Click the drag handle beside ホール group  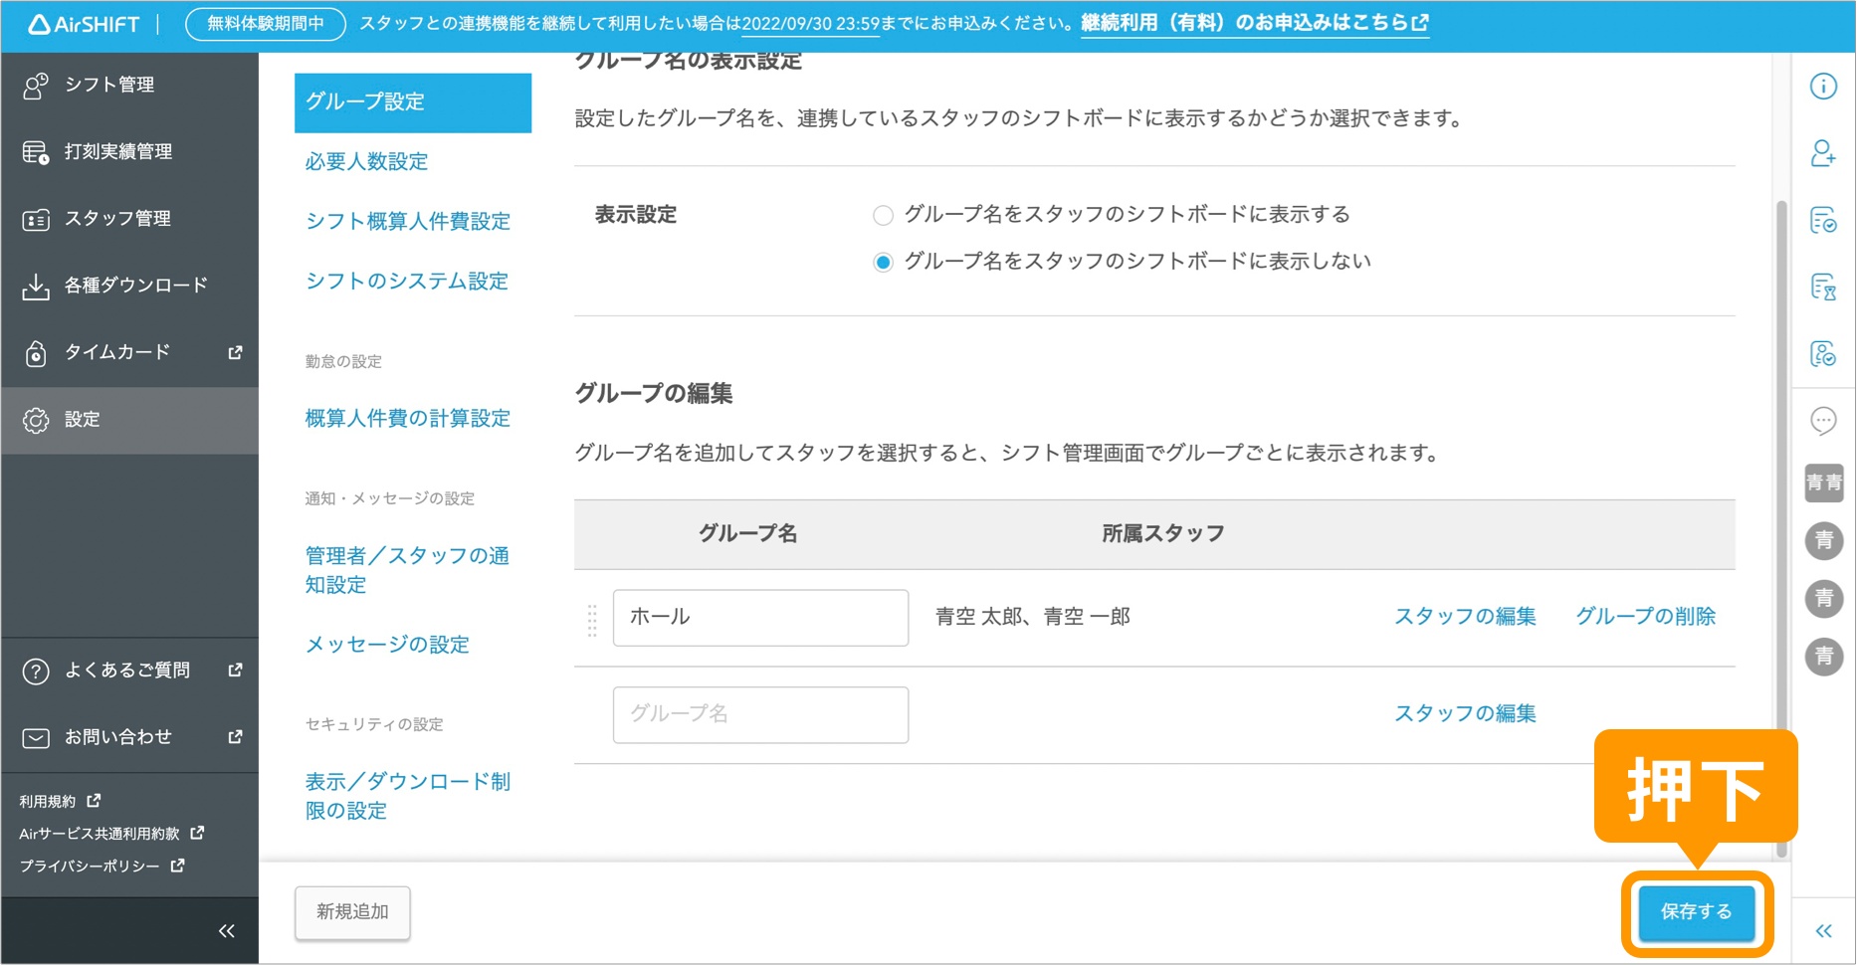(x=591, y=616)
